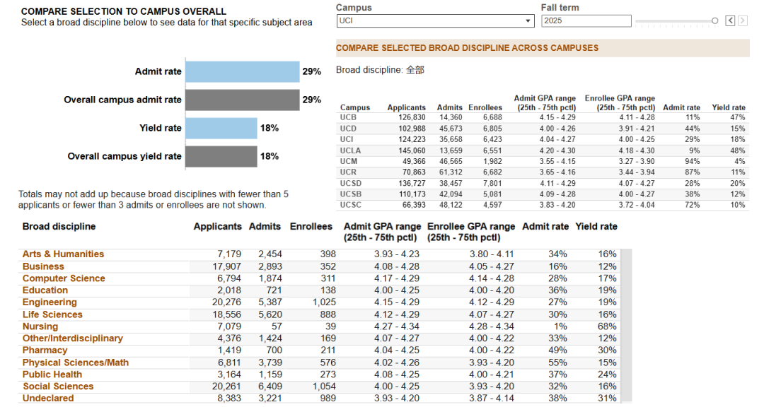Select the Business discipline
764x407 pixels.
(43, 266)
